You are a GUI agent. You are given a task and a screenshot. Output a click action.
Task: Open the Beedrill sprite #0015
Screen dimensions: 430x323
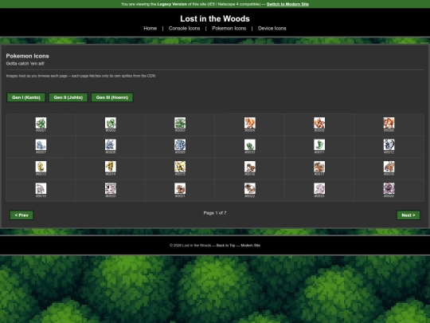click(180, 167)
